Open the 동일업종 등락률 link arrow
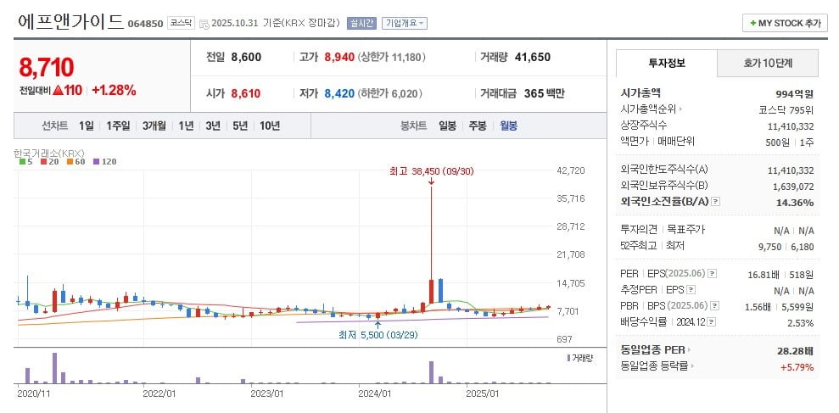The height and width of the screenshot is (413, 839). 692,367
